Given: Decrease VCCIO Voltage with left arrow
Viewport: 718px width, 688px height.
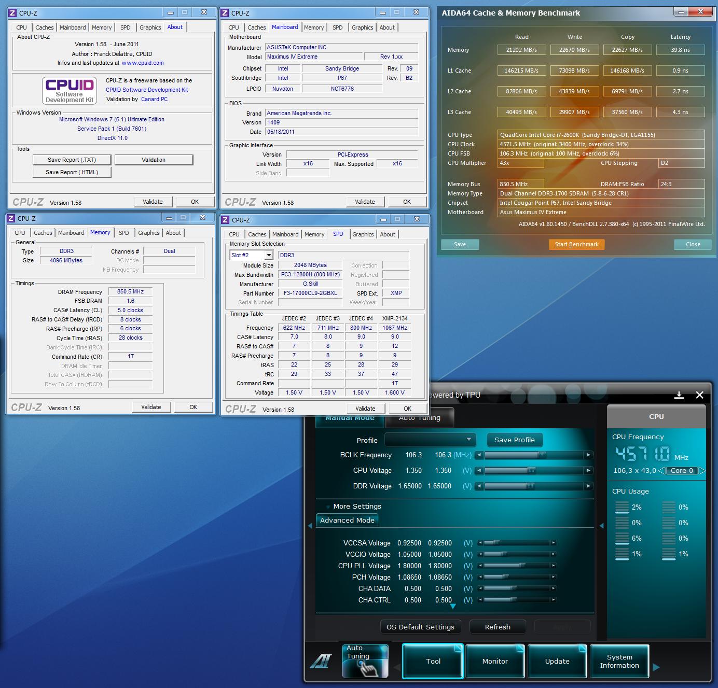Looking at the screenshot, I should (x=480, y=554).
